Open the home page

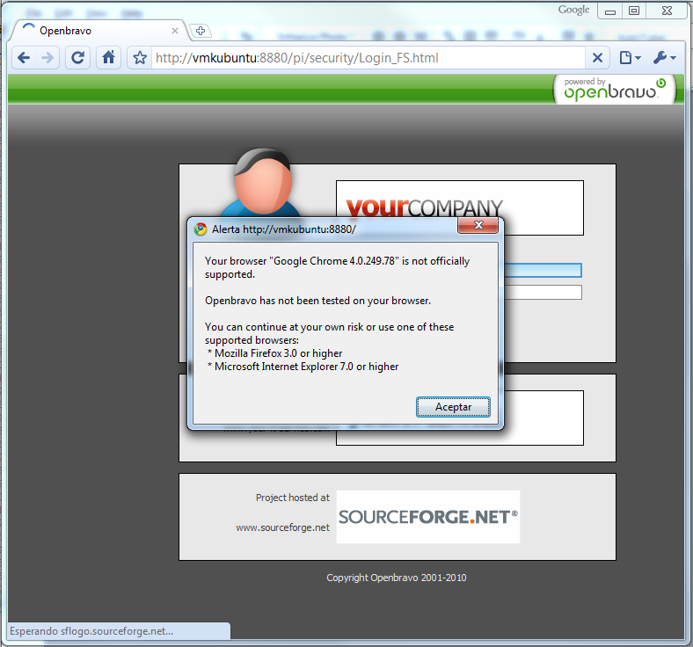109,58
